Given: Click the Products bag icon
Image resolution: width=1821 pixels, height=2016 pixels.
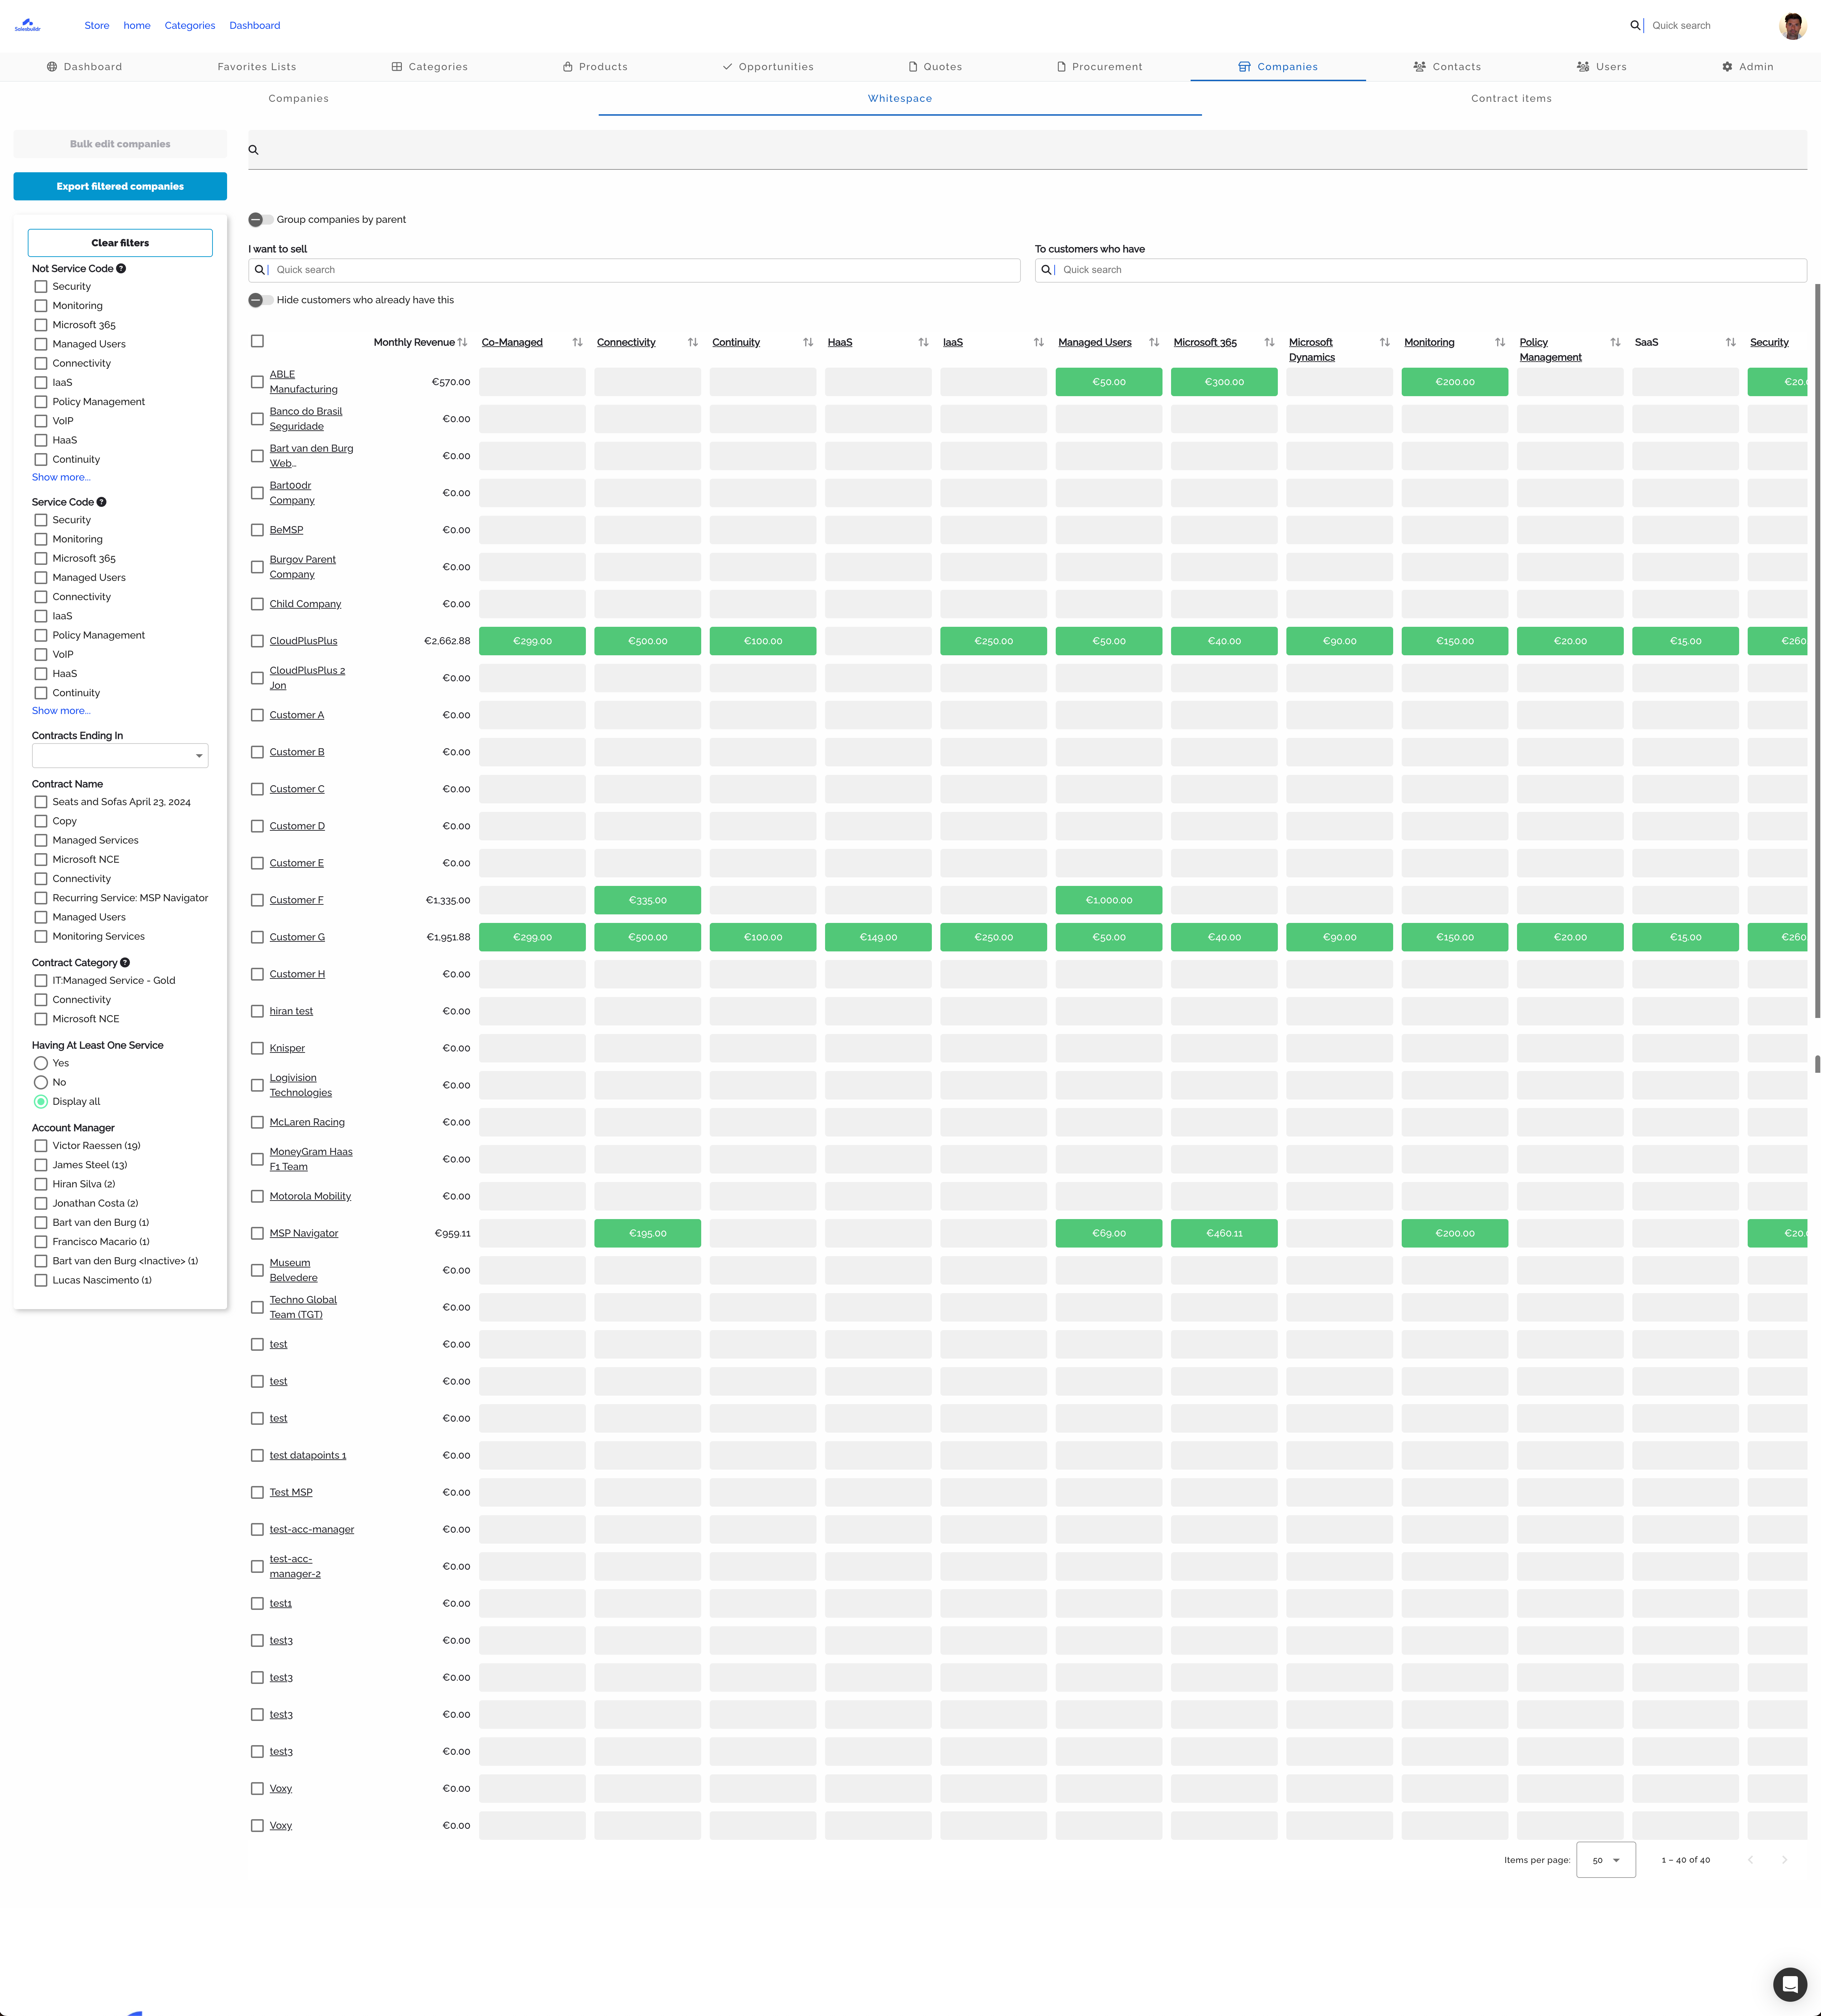Looking at the screenshot, I should pos(568,67).
